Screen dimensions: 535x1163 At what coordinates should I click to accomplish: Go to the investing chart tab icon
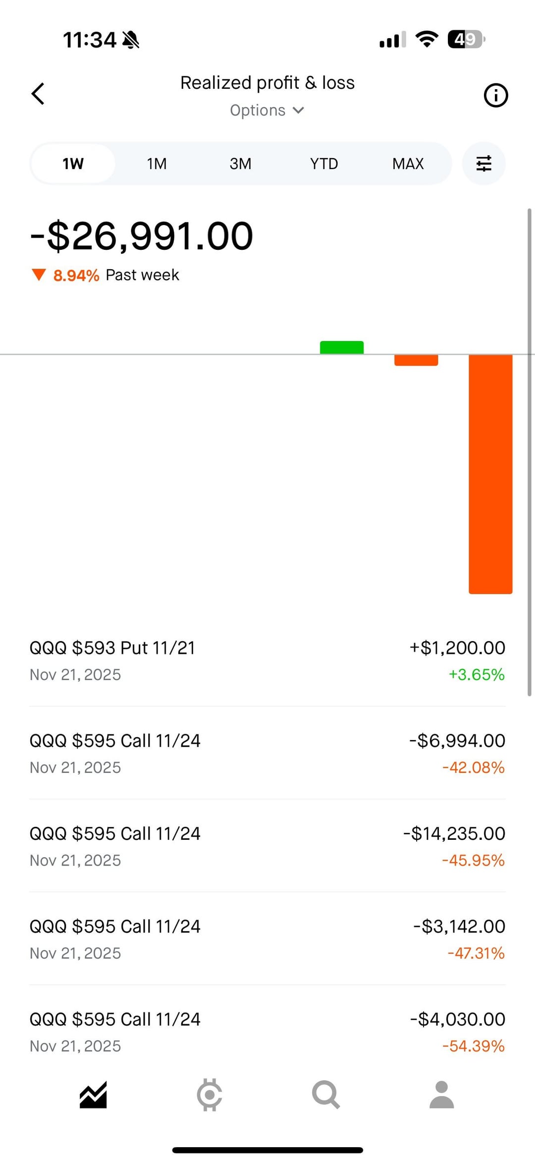point(93,1095)
